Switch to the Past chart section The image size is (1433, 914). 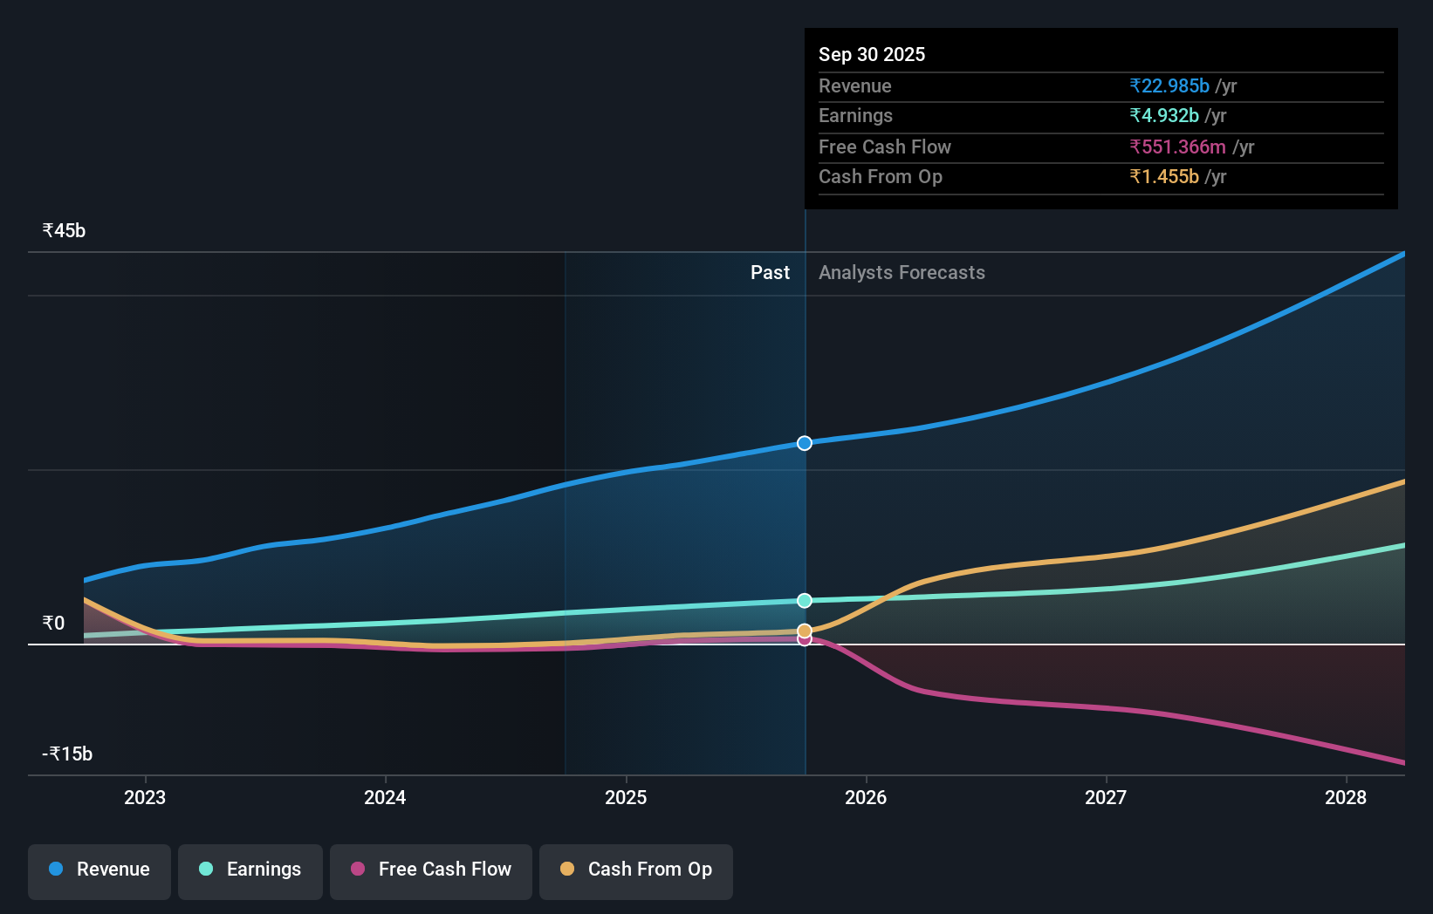pyautogui.click(x=770, y=272)
